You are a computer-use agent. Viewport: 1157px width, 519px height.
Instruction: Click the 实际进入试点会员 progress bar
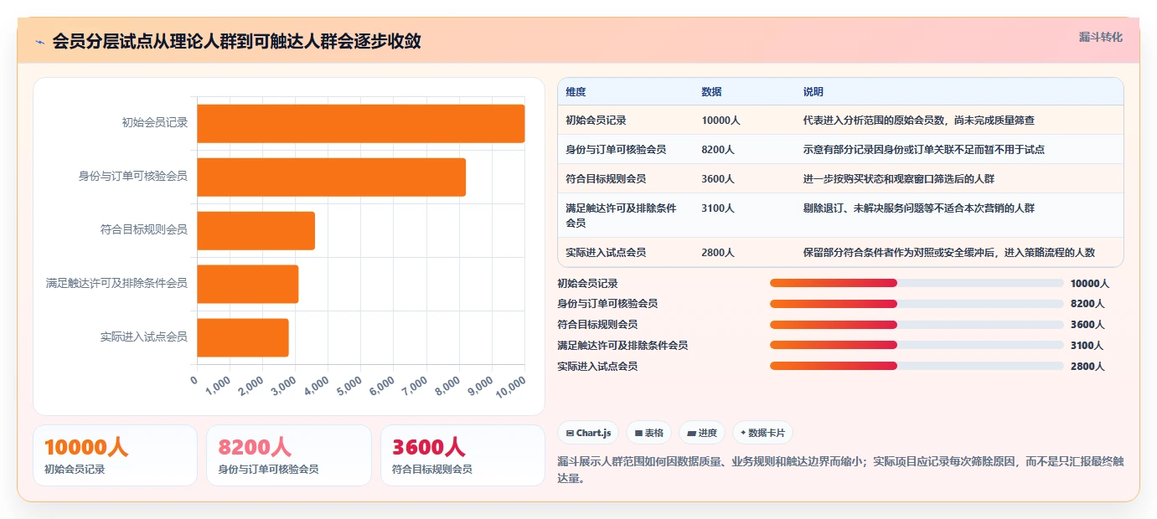point(917,366)
